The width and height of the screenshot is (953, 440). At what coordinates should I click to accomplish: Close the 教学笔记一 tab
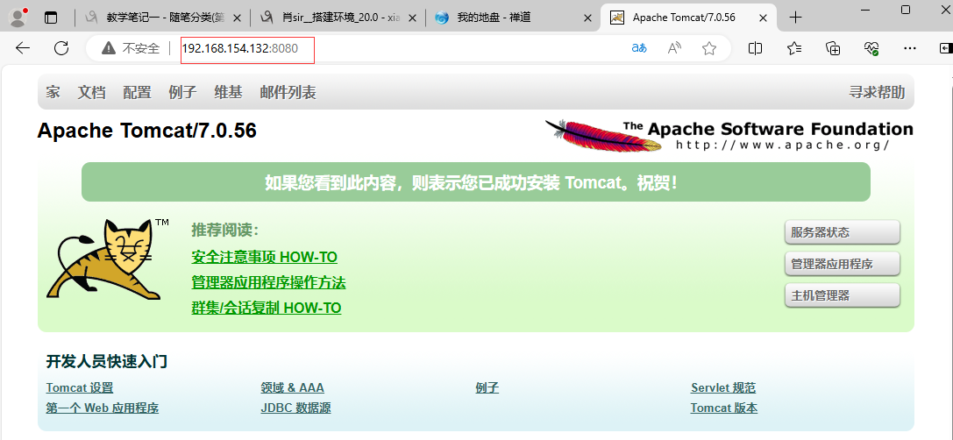[x=238, y=18]
